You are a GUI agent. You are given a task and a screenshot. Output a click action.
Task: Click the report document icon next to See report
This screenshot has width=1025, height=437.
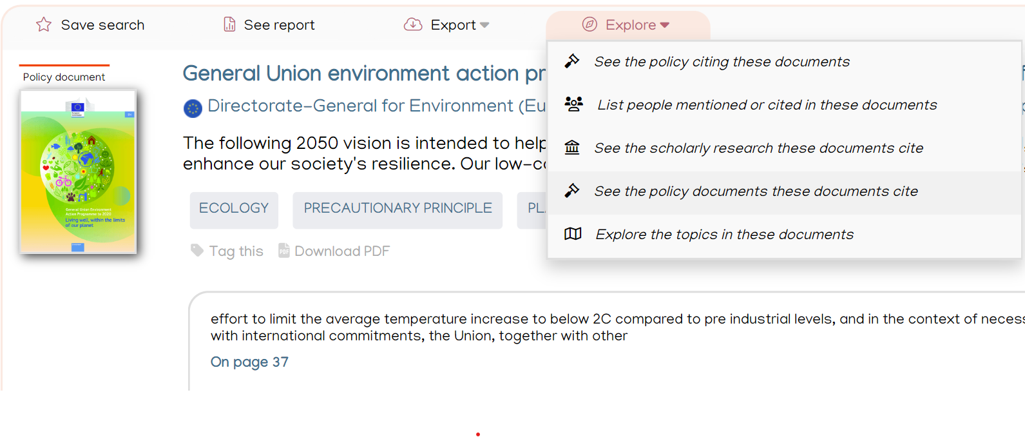[x=229, y=24]
